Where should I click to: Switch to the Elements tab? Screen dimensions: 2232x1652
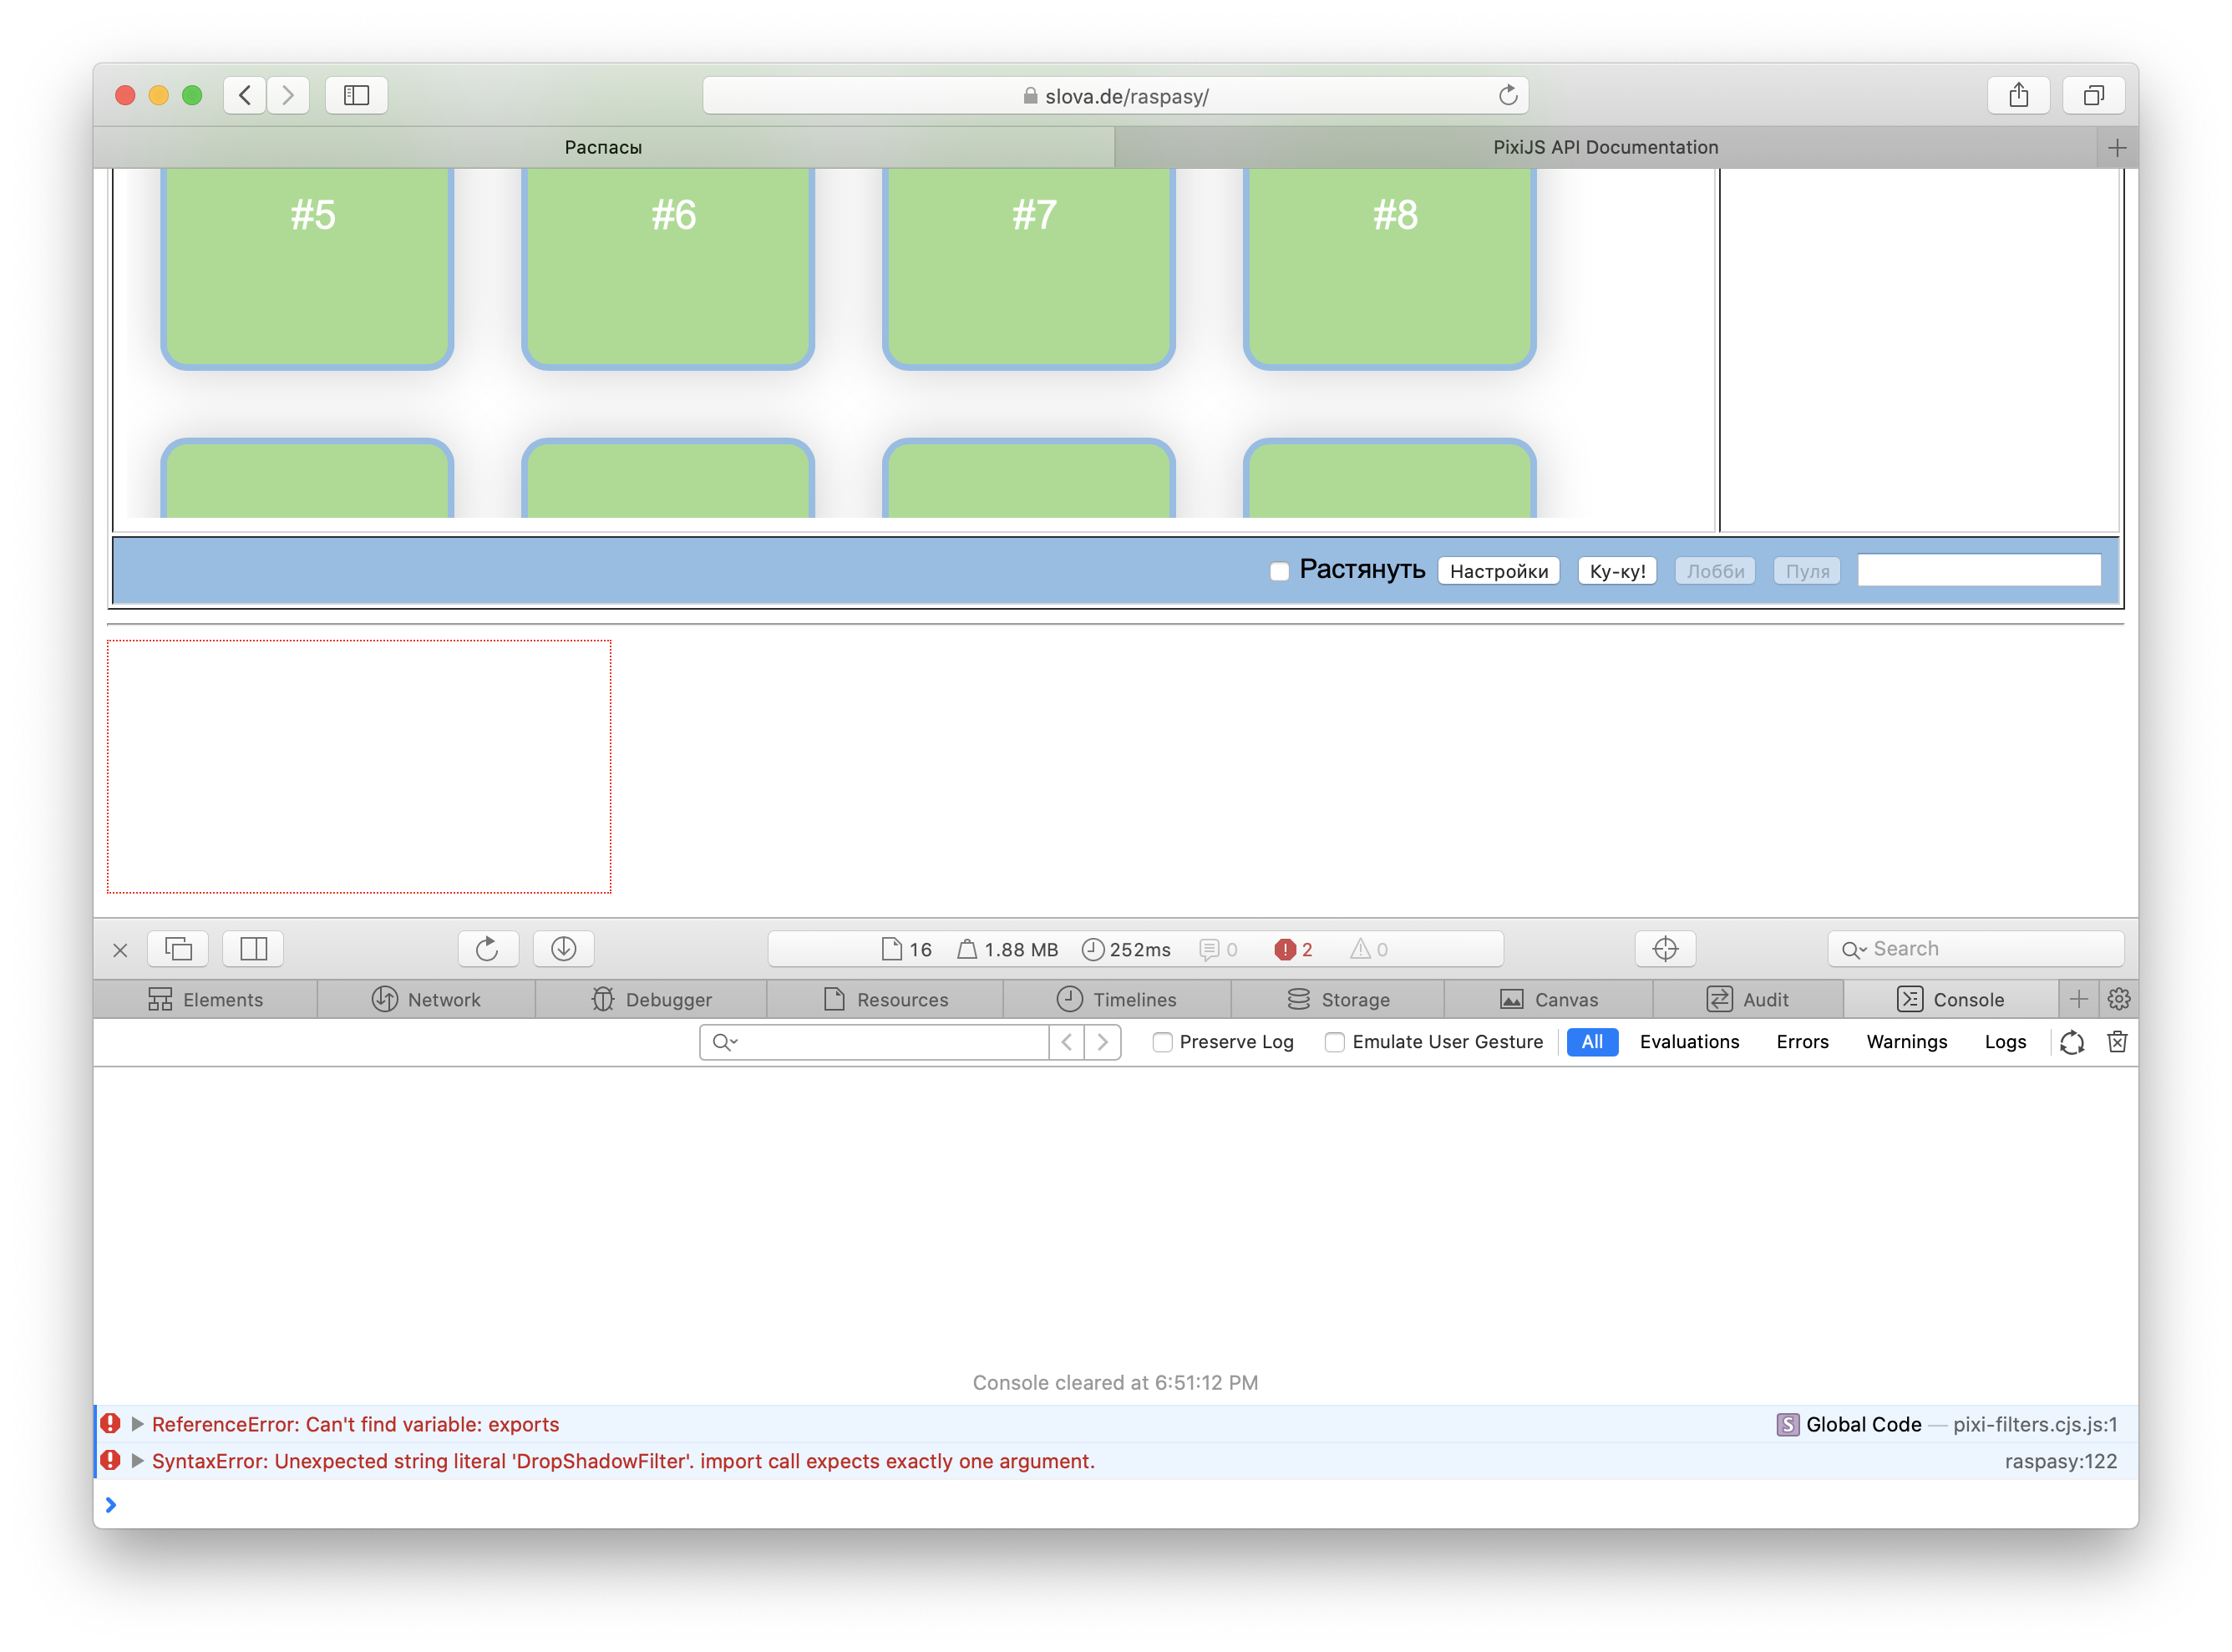(205, 999)
